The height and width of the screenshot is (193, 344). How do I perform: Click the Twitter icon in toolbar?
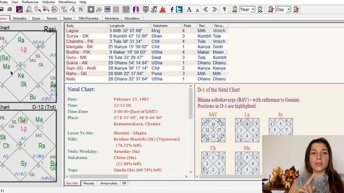coord(179,10)
